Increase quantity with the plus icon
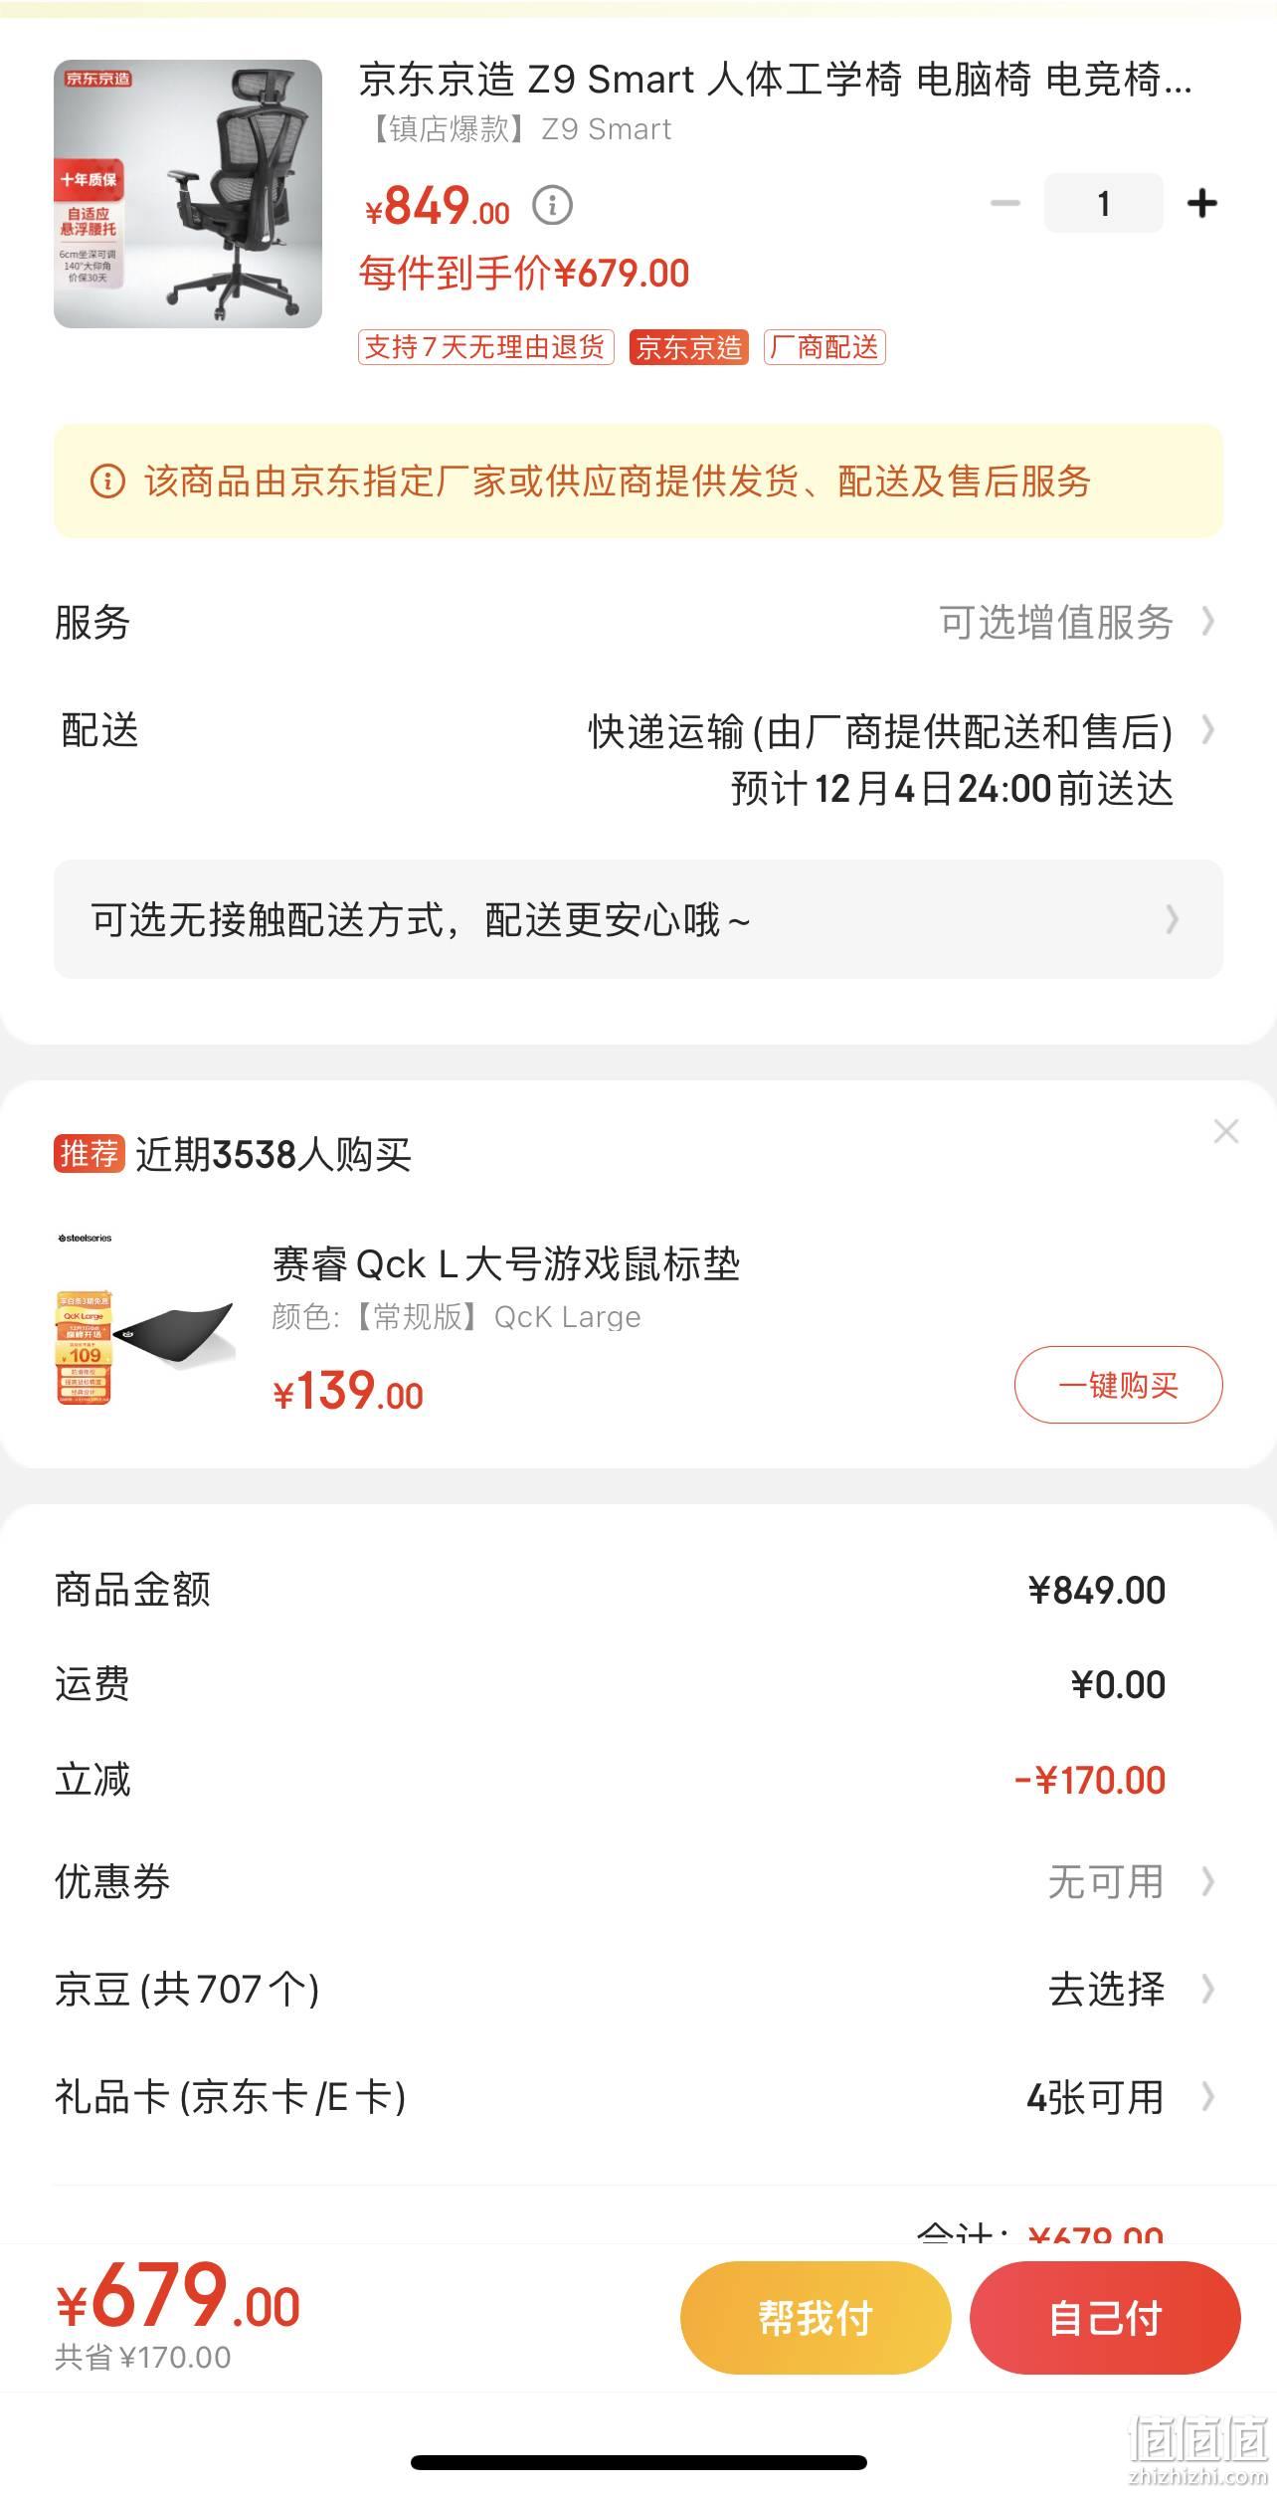 point(1202,203)
